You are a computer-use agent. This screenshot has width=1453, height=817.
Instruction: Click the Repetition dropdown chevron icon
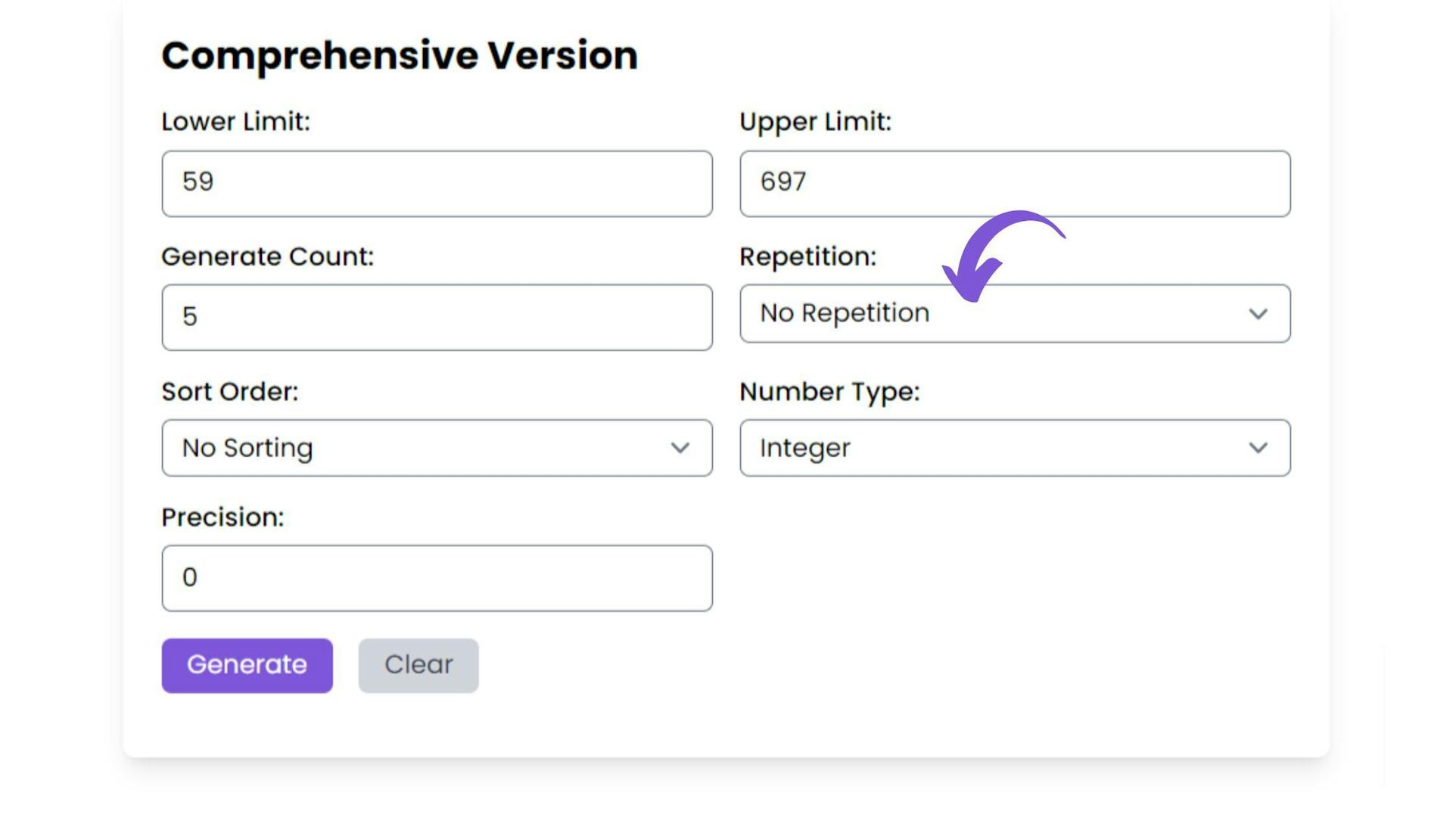tap(1259, 313)
